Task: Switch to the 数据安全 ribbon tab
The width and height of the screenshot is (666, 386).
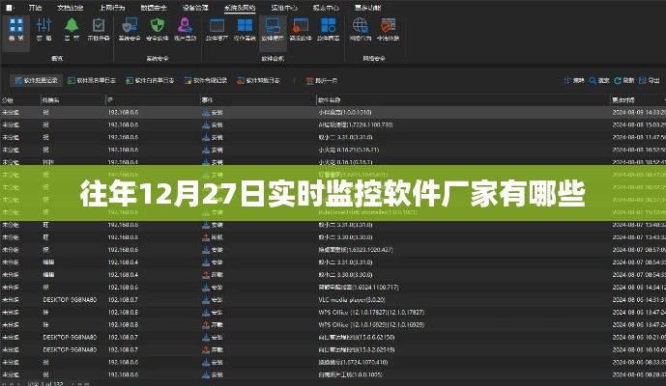Action: (154, 8)
